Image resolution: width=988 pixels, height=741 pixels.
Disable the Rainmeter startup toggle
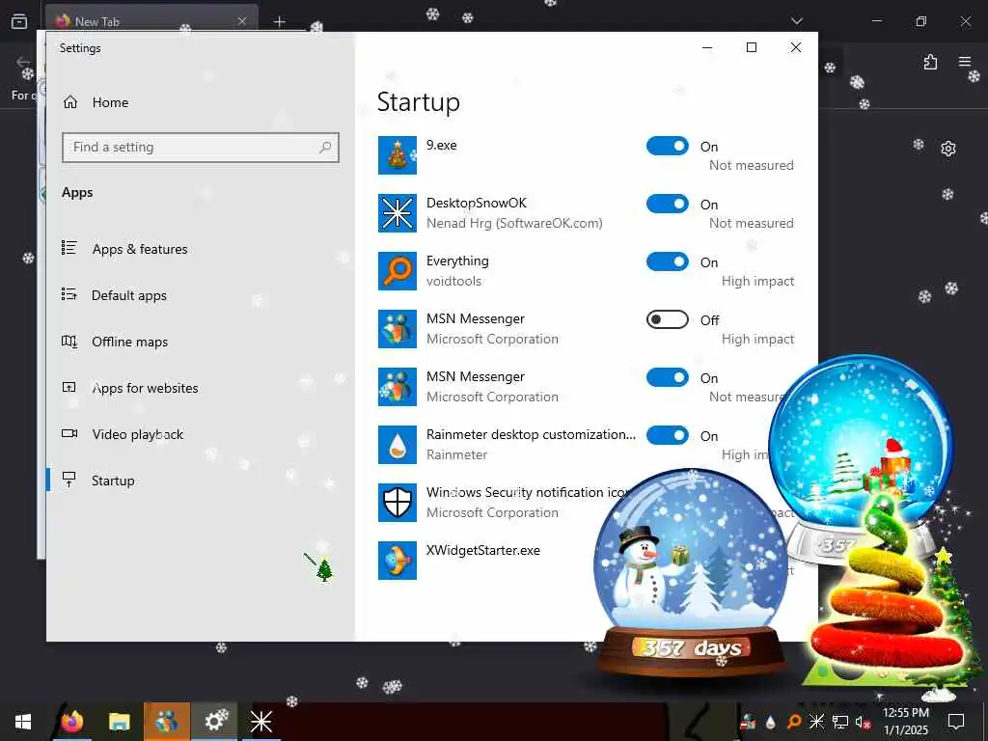click(x=668, y=435)
